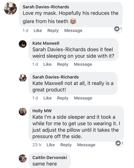Like Sarah's 'great product' reply
Viewport: 134px width, 168px height.
tap(47, 98)
